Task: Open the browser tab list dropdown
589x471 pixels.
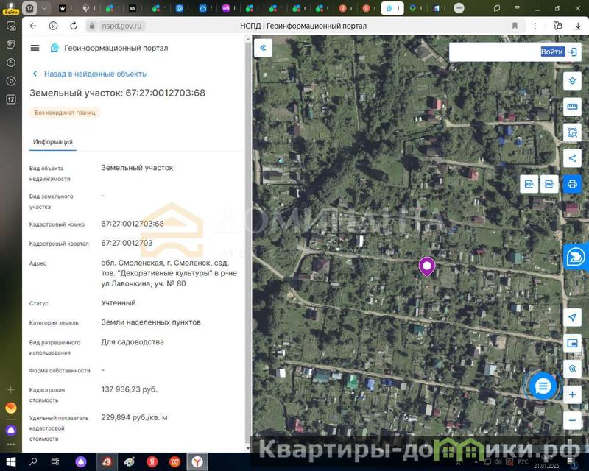Action: 46,8
